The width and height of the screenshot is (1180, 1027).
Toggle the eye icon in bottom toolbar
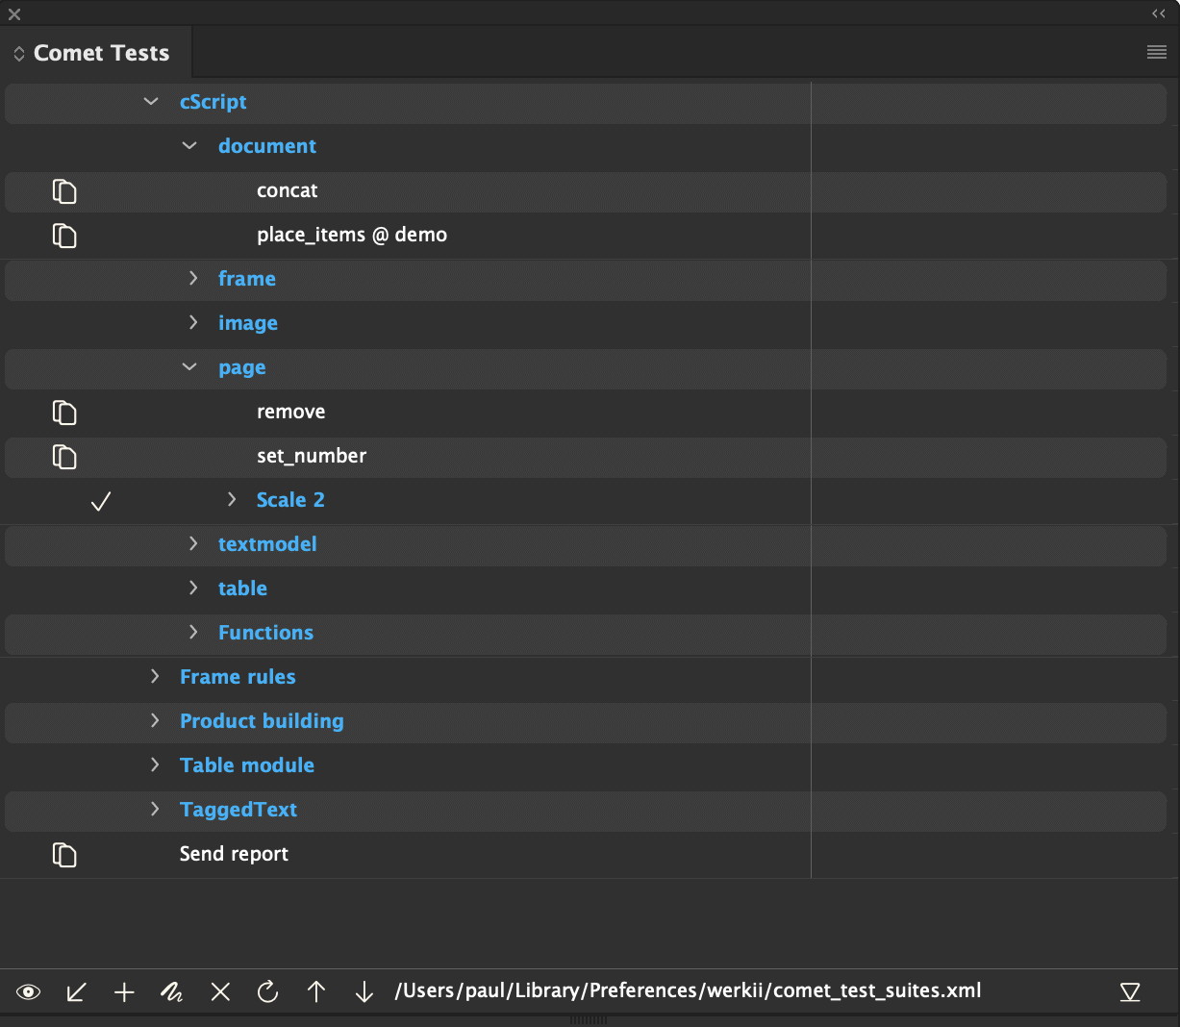click(x=28, y=991)
